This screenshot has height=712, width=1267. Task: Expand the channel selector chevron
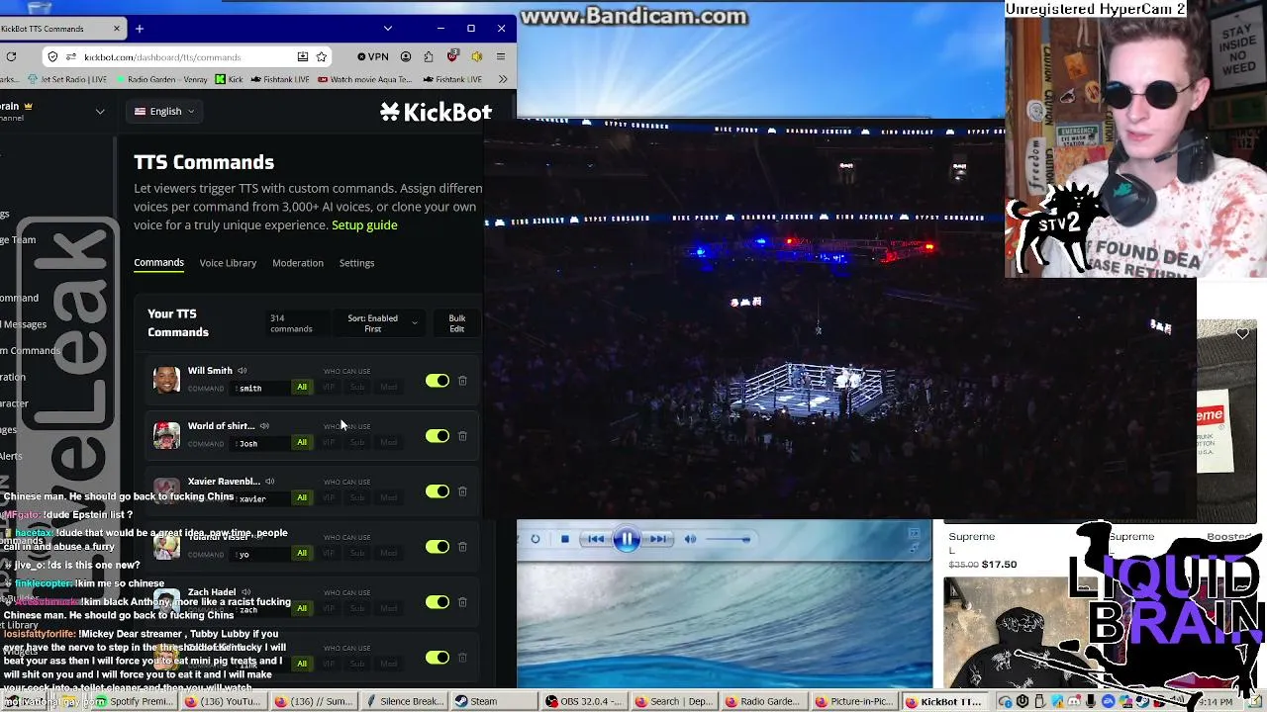(x=100, y=112)
